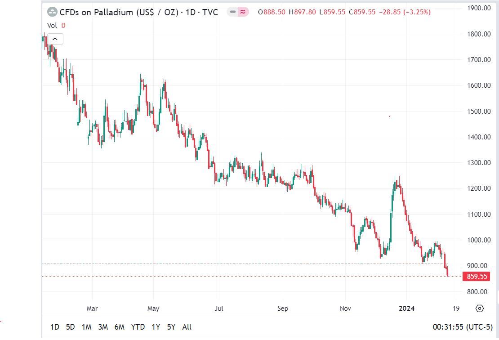Select the 1D time range
Image resolution: width=499 pixels, height=340 pixels.
click(55, 327)
